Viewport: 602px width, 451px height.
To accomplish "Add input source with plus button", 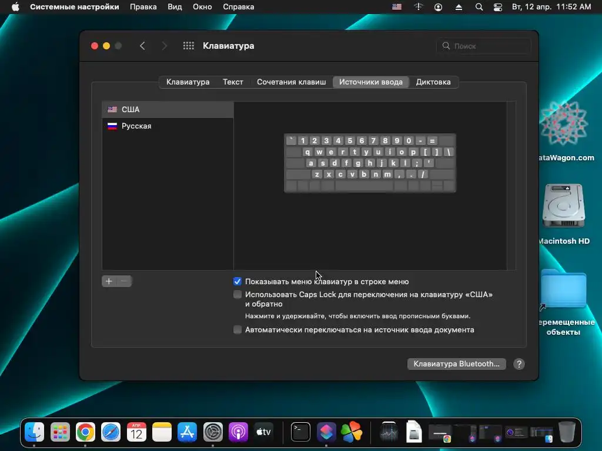I will click(109, 281).
